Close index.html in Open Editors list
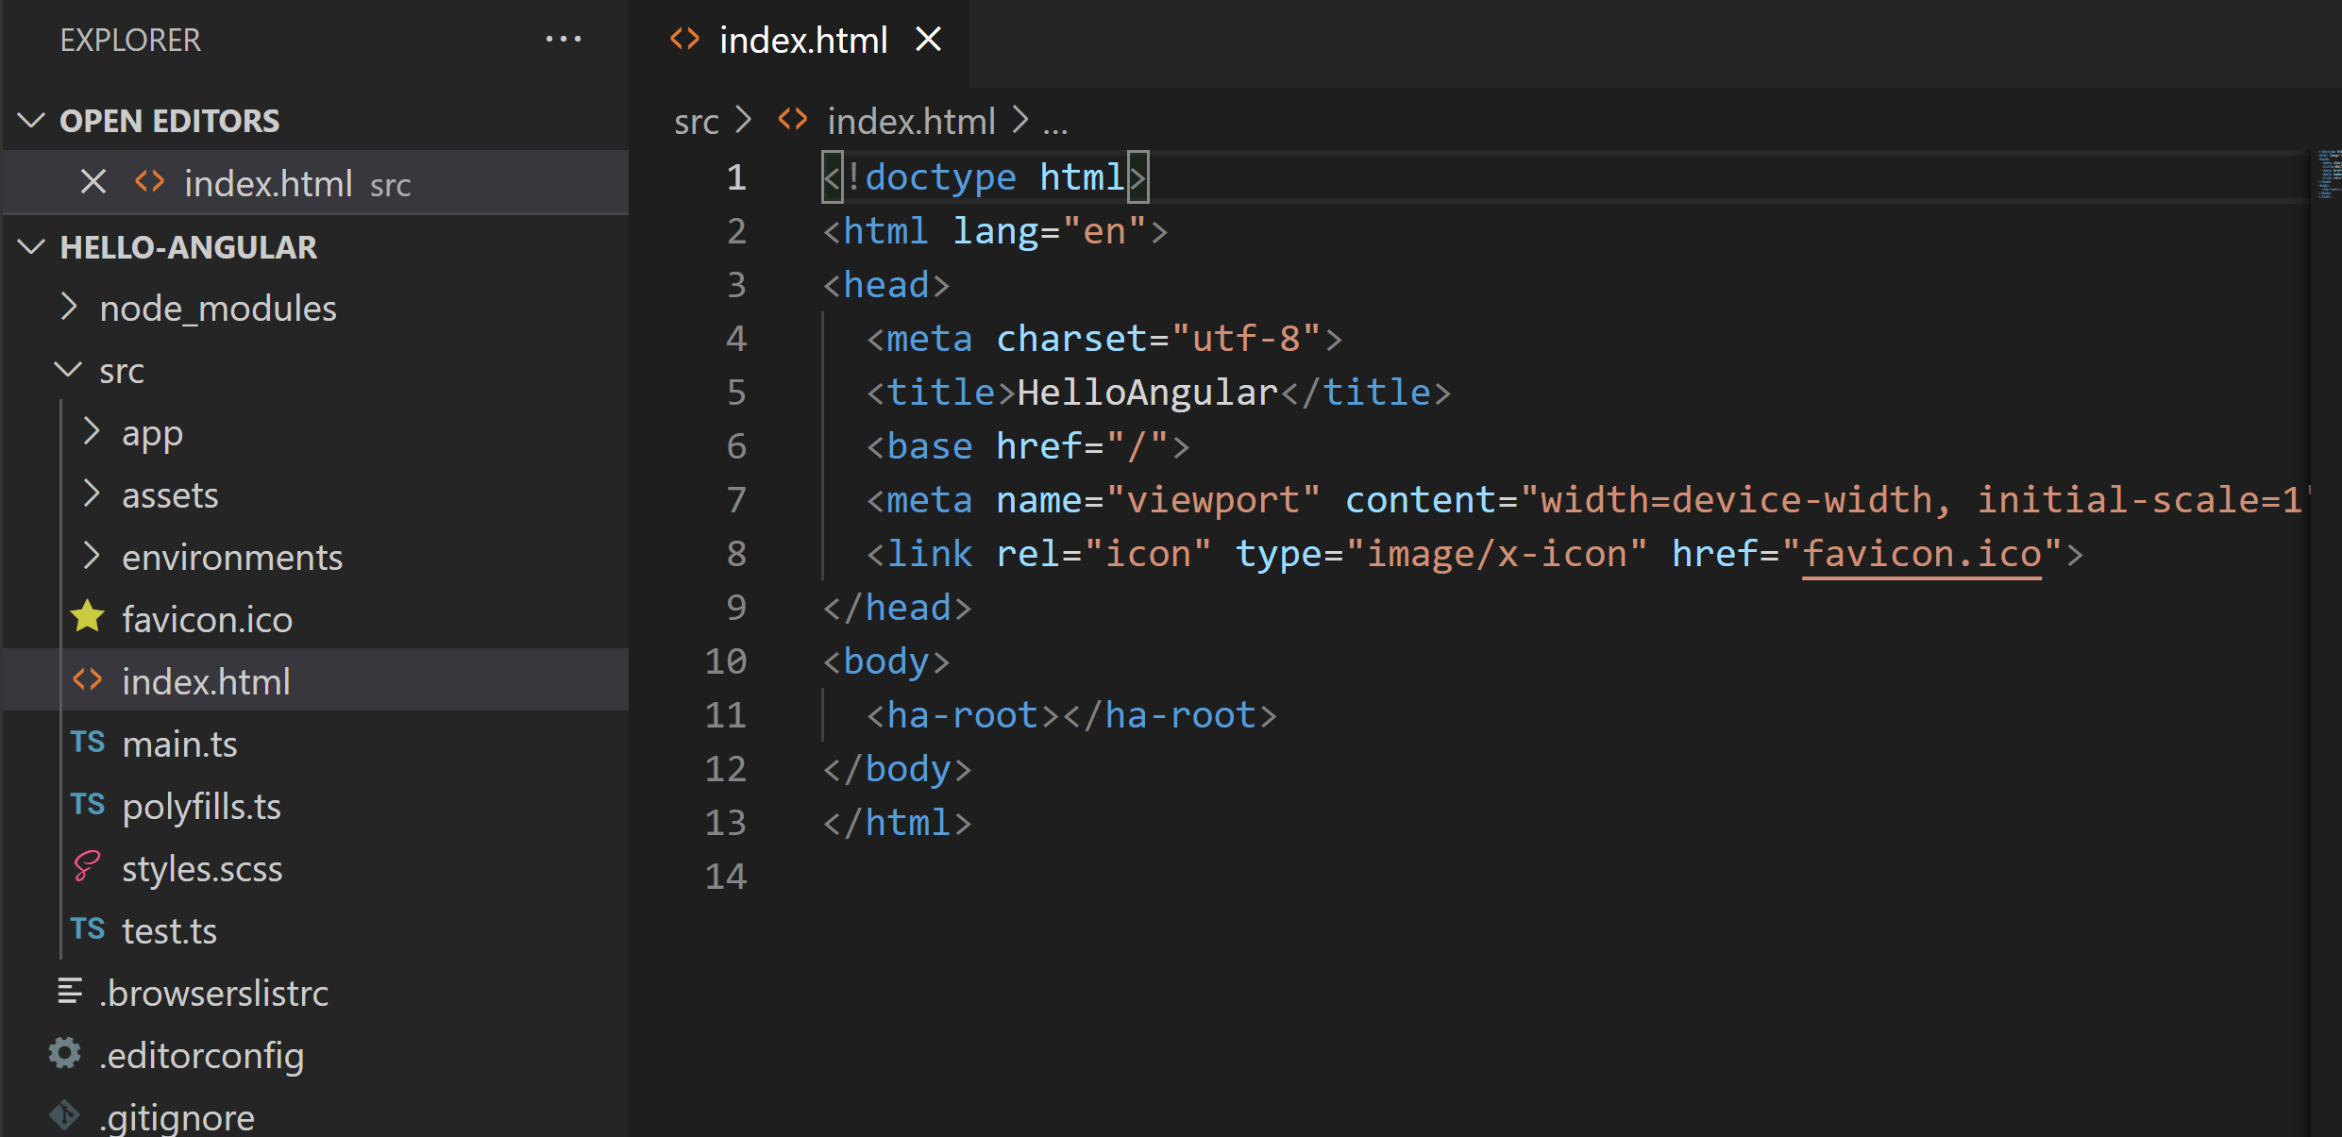Image resolution: width=2342 pixels, height=1137 pixels. (93, 181)
